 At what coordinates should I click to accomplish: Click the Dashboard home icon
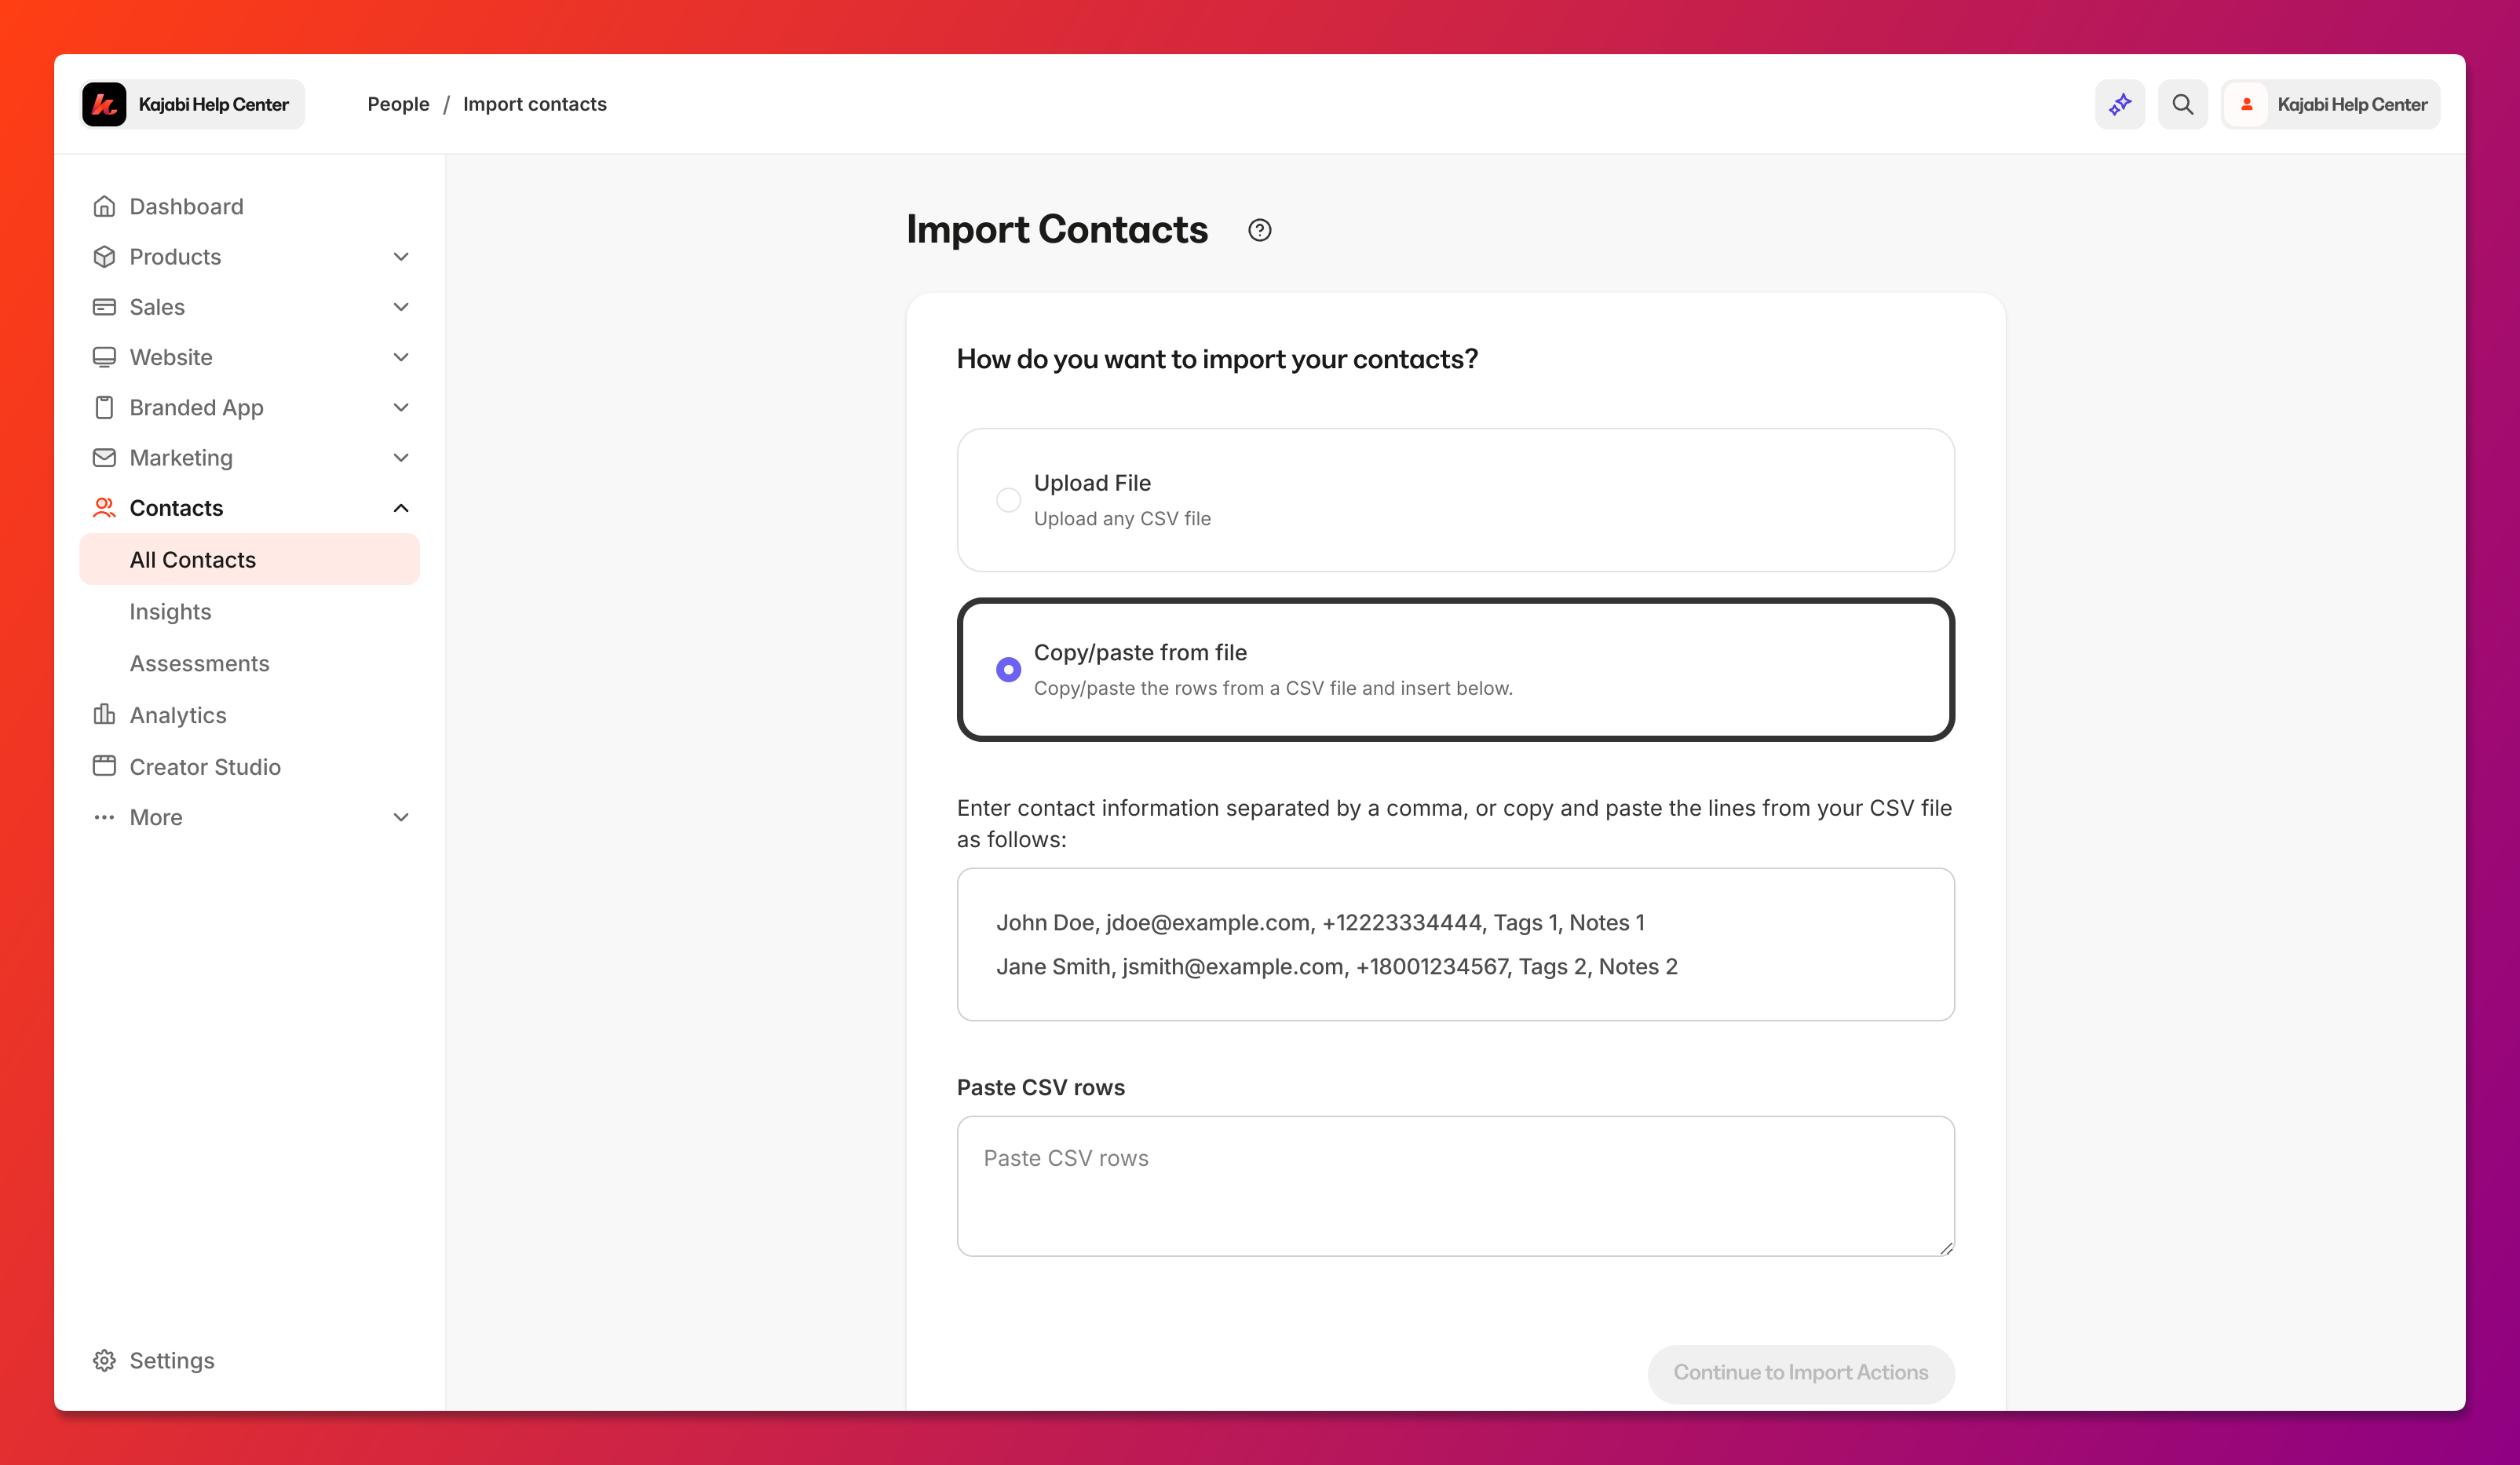(104, 206)
